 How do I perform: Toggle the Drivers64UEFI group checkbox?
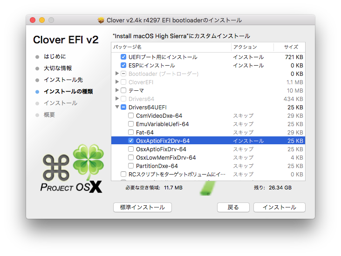[x=123, y=107]
